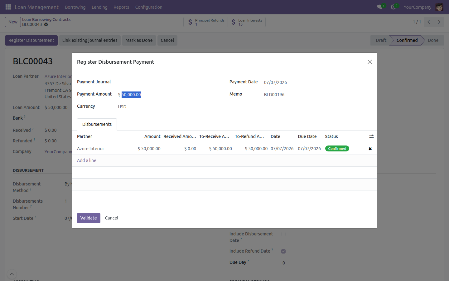Select the Done status stage

(433, 40)
